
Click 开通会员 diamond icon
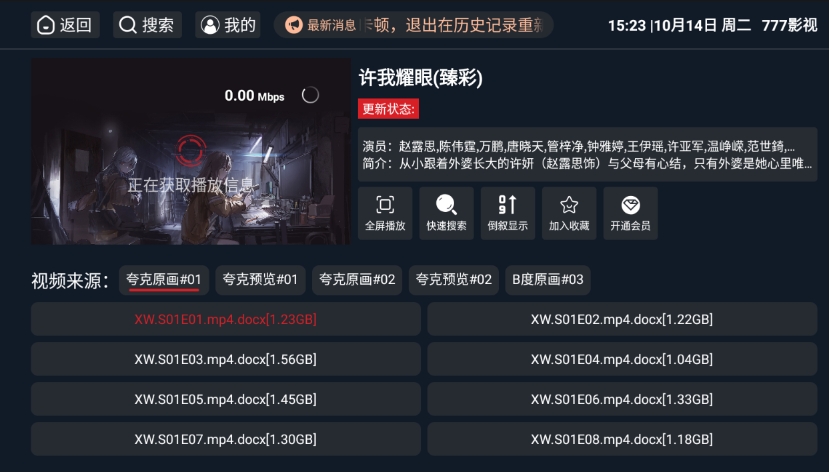[630, 213]
